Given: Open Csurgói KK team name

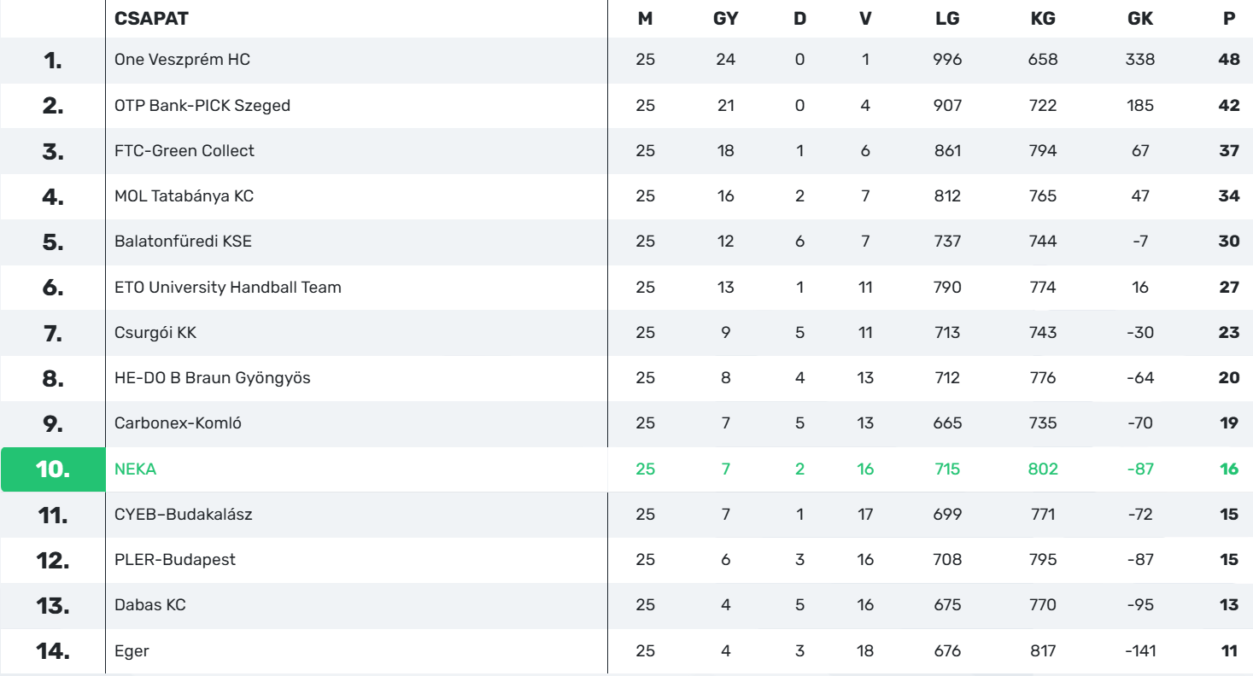Looking at the screenshot, I should point(155,333).
